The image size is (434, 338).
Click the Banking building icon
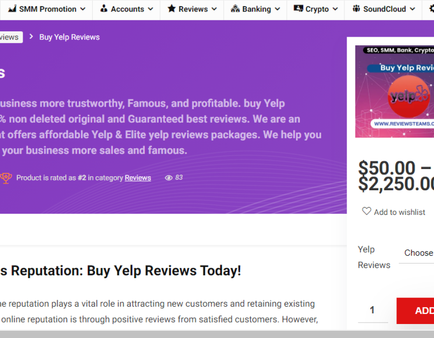point(235,9)
